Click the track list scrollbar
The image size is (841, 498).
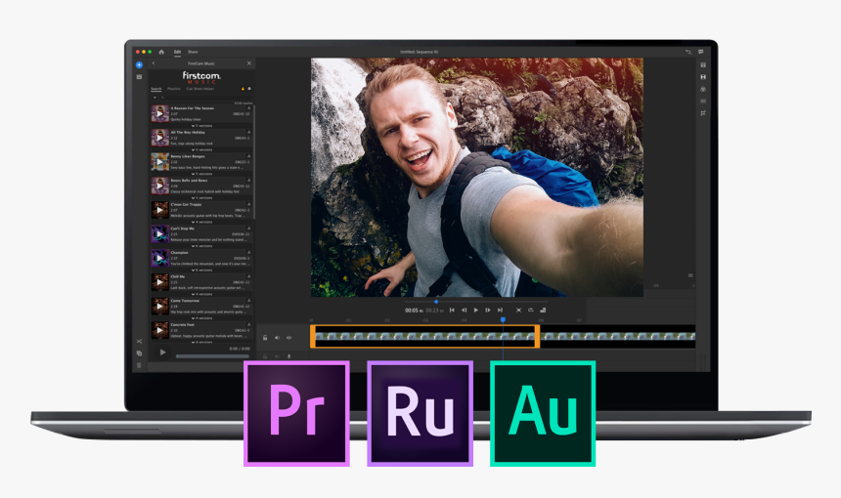click(253, 161)
